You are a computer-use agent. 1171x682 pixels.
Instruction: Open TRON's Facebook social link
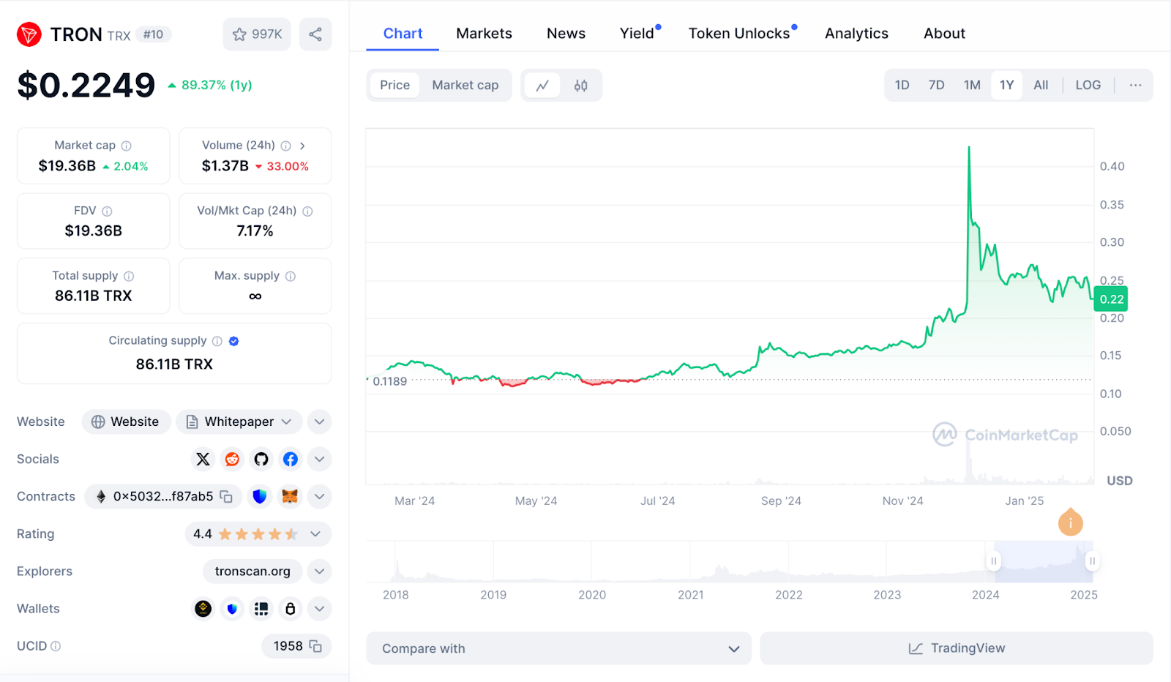pyautogui.click(x=291, y=459)
